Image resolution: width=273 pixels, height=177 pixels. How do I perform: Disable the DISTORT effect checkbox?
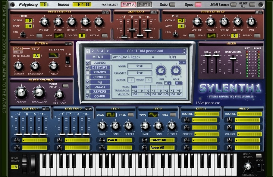coord(88,68)
